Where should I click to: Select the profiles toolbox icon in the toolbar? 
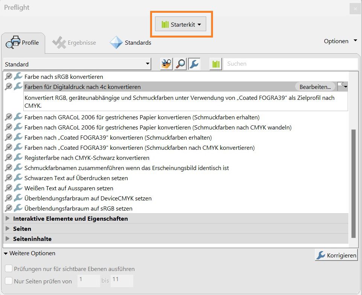click(166, 64)
